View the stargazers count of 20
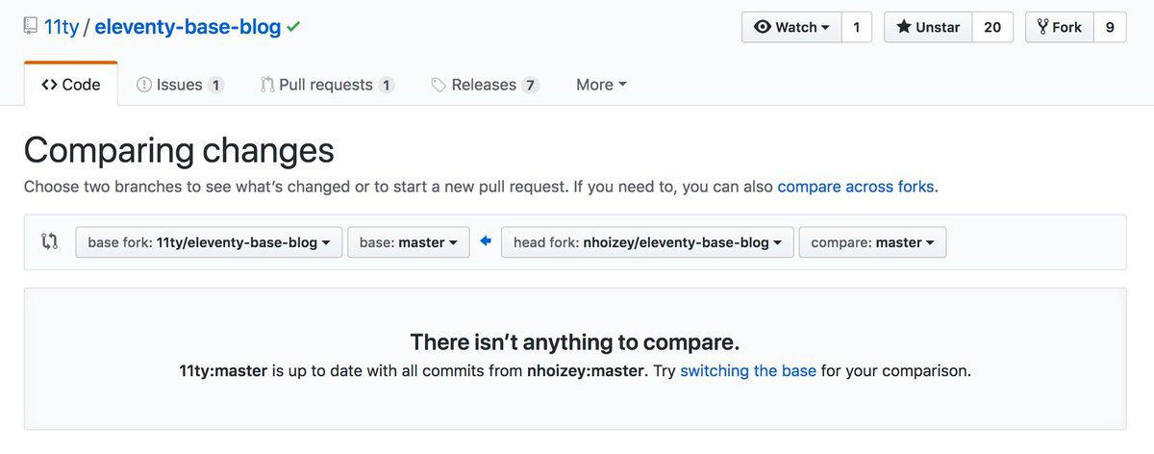This screenshot has width=1154, height=454. [992, 27]
